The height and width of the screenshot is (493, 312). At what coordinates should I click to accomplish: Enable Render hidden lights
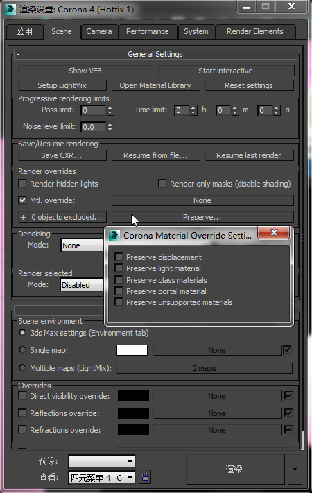pyautogui.click(x=23, y=183)
